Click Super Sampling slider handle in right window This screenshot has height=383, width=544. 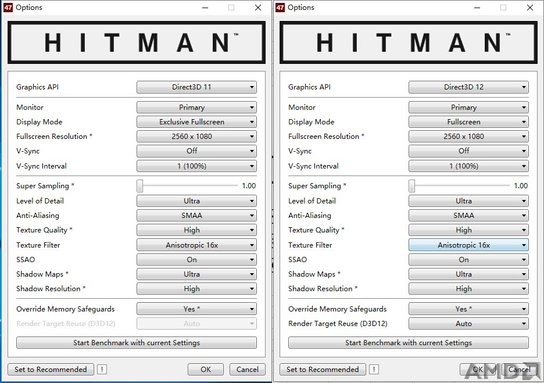[412, 186]
